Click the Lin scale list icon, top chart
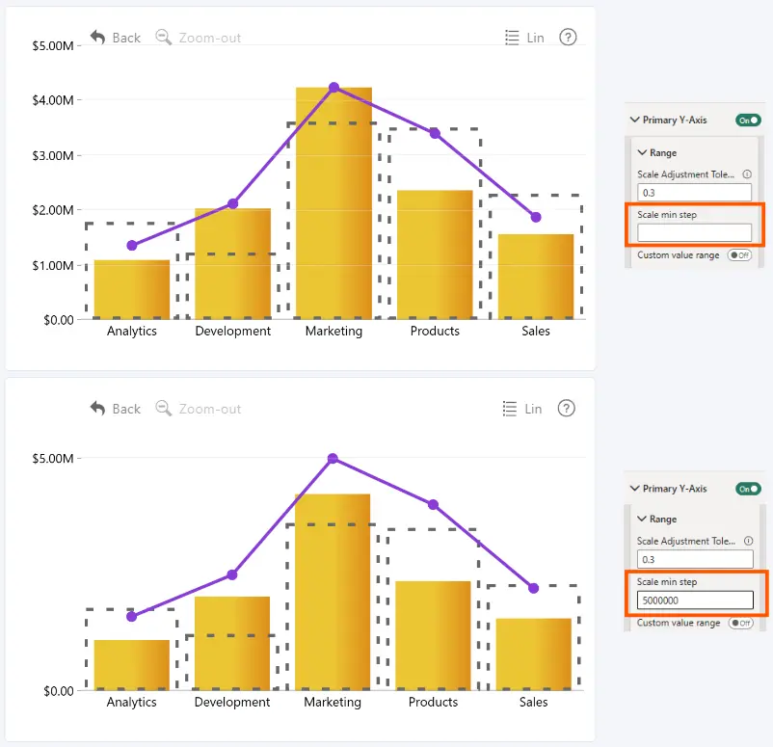The image size is (773, 747). pyautogui.click(x=512, y=38)
